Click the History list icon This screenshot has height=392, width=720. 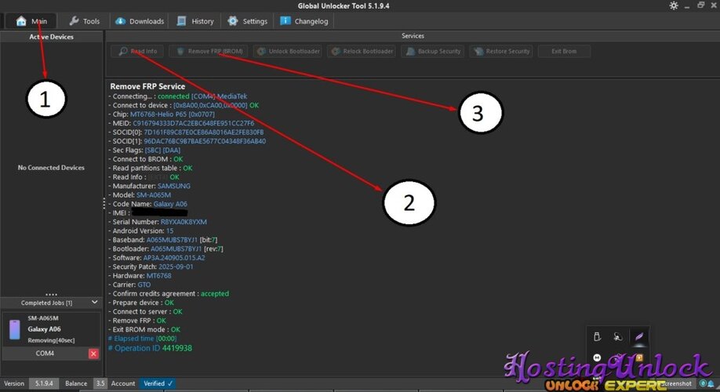click(x=181, y=21)
